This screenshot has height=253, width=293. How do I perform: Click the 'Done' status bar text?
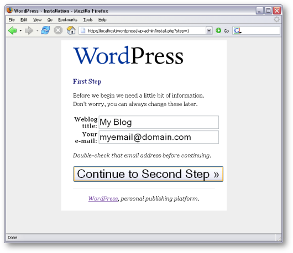click(13, 238)
